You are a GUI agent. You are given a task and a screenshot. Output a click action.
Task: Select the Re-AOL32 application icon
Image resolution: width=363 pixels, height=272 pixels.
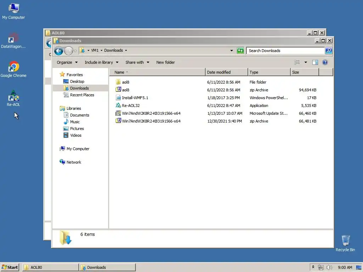118,105
